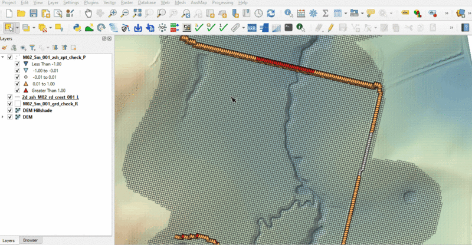This screenshot has width=472, height=245.
Task: Select the Identify Features tool
Action: coord(288,12)
